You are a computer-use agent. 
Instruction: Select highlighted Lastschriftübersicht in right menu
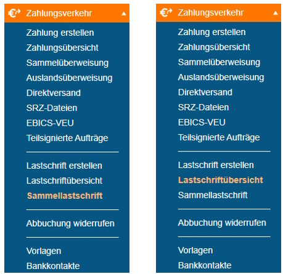(221, 180)
